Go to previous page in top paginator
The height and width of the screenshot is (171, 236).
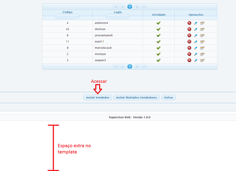pyautogui.click(x=122, y=7)
